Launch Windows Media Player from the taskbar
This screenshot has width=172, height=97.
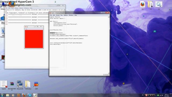click(13, 95)
